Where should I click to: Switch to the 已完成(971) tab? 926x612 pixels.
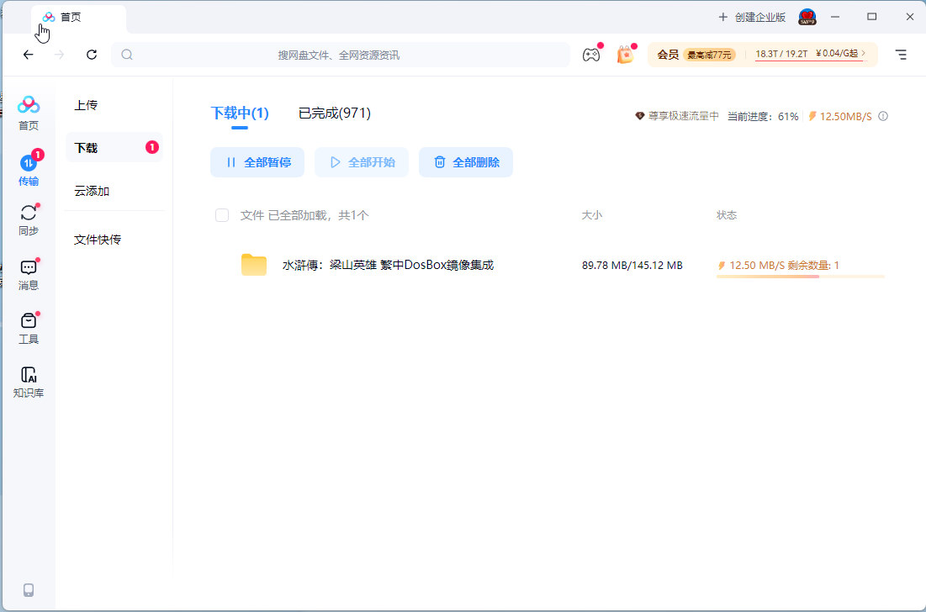click(x=334, y=113)
